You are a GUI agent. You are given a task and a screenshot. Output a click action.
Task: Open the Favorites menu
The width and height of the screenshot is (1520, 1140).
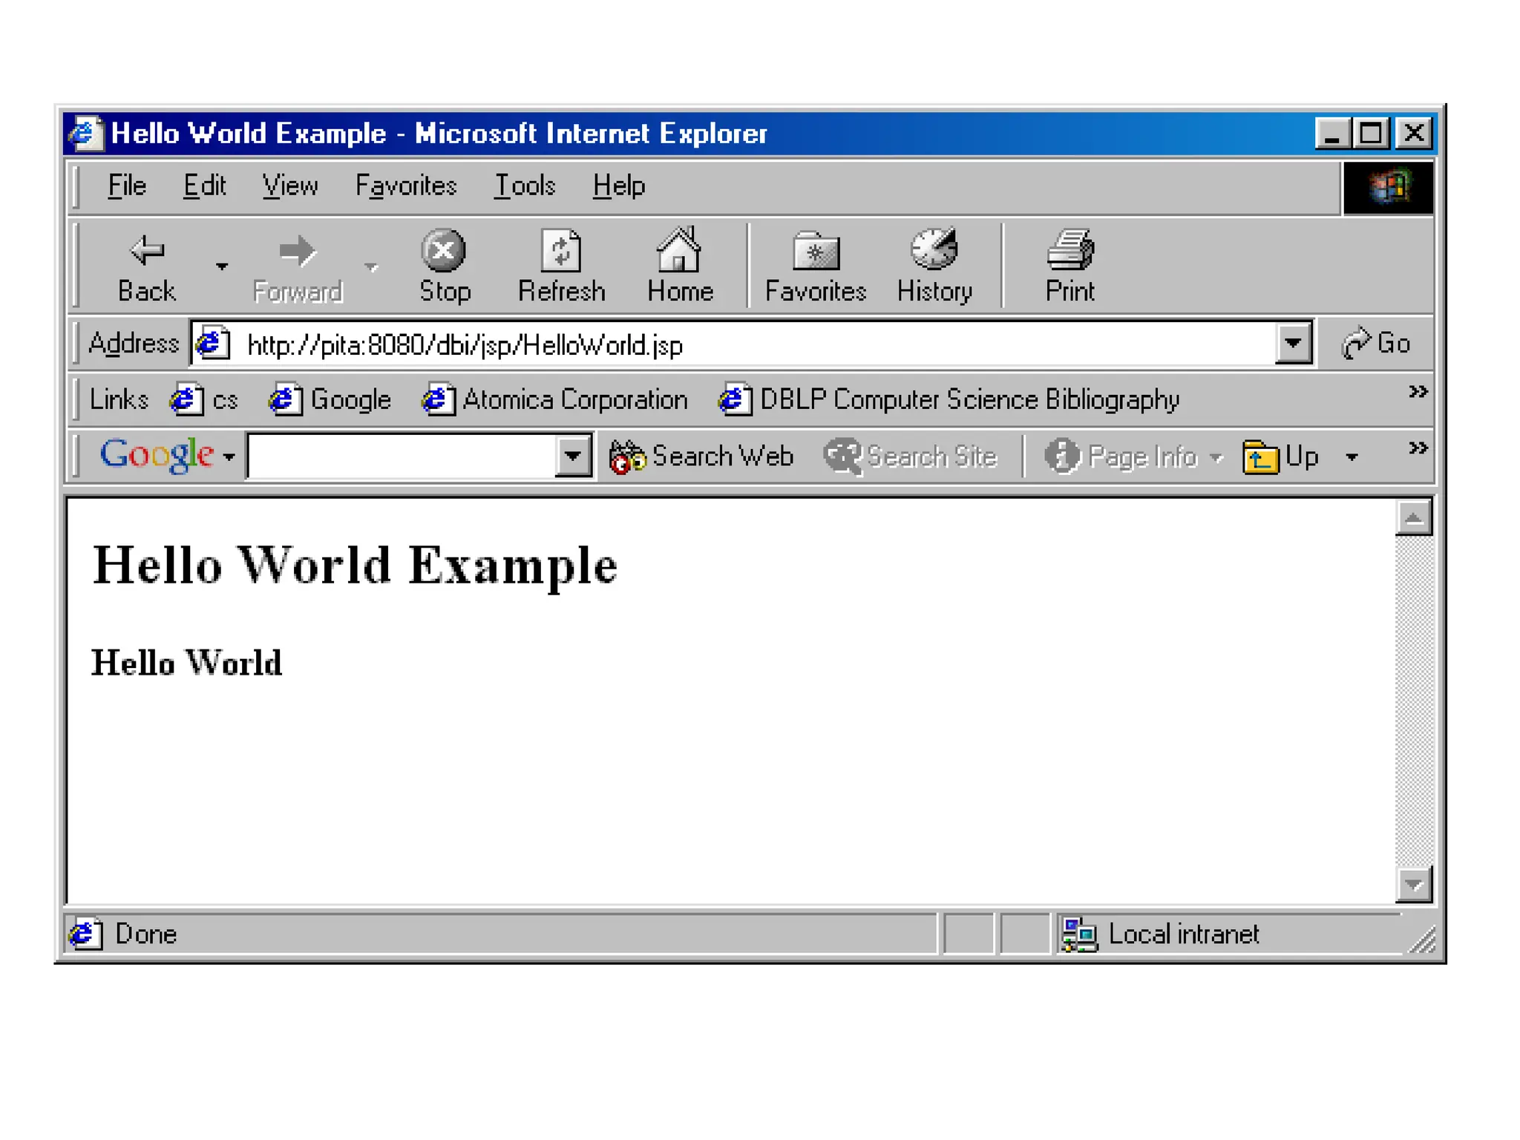[x=405, y=186]
